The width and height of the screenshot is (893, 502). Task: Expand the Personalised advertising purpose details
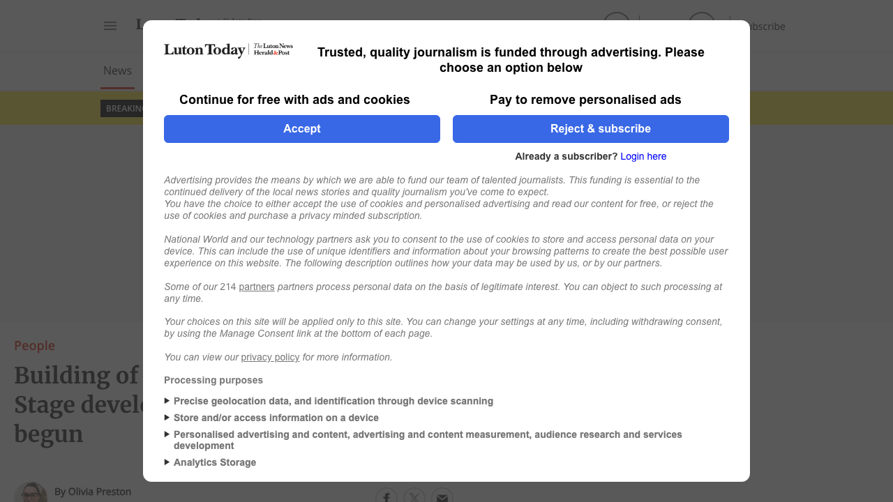[x=167, y=434]
